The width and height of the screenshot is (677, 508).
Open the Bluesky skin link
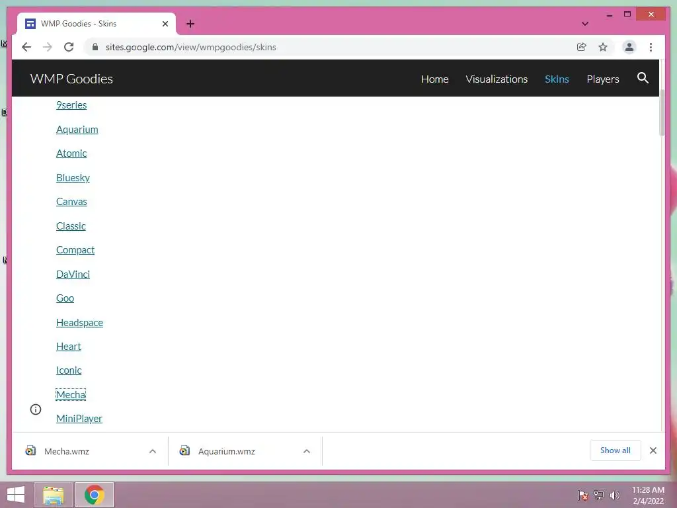point(73,177)
